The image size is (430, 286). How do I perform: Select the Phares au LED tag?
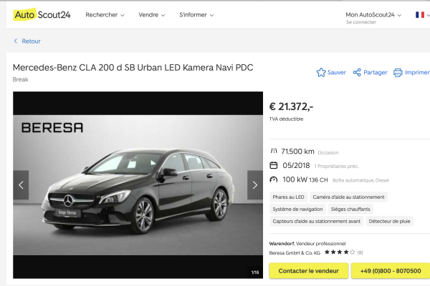coord(288,197)
